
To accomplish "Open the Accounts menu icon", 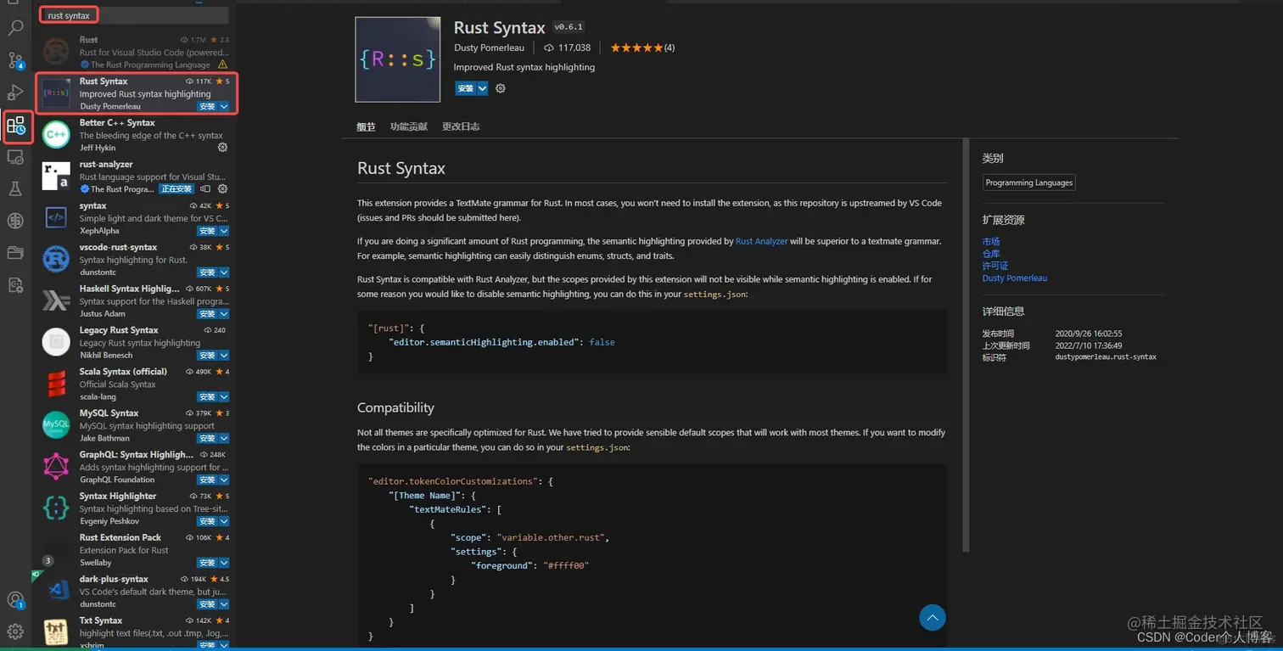I will point(15,600).
